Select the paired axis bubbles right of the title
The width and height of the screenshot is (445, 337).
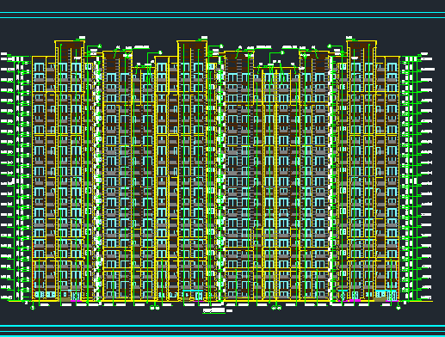tap(276, 308)
